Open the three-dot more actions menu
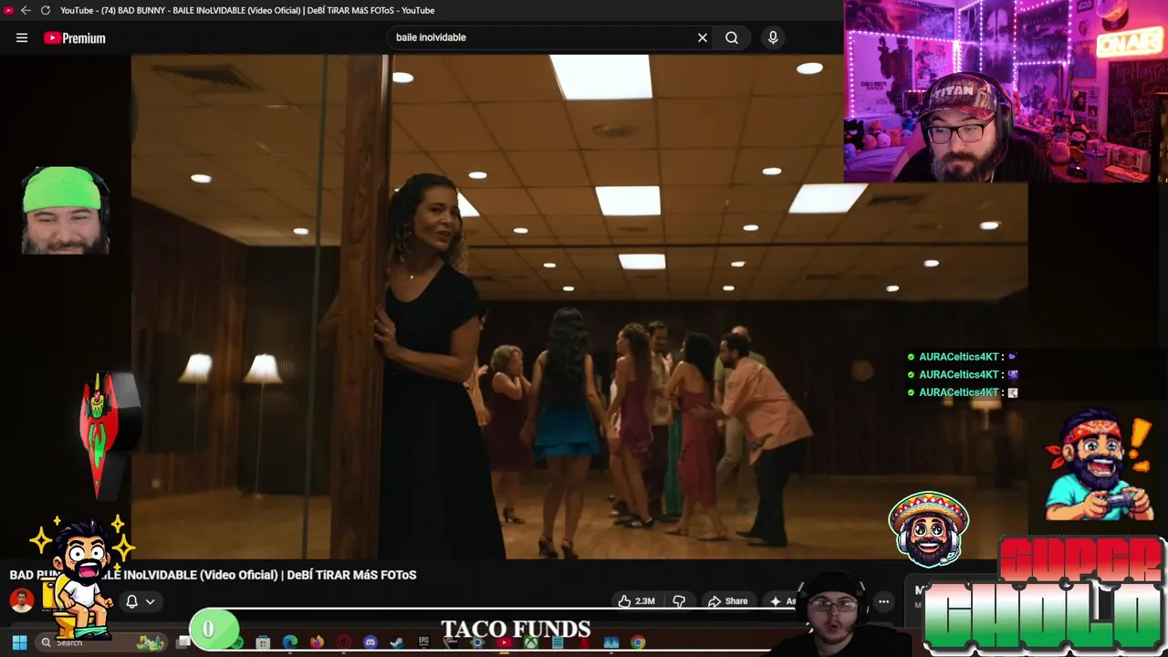The height and width of the screenshot is (657, 1168). point(883,601)
